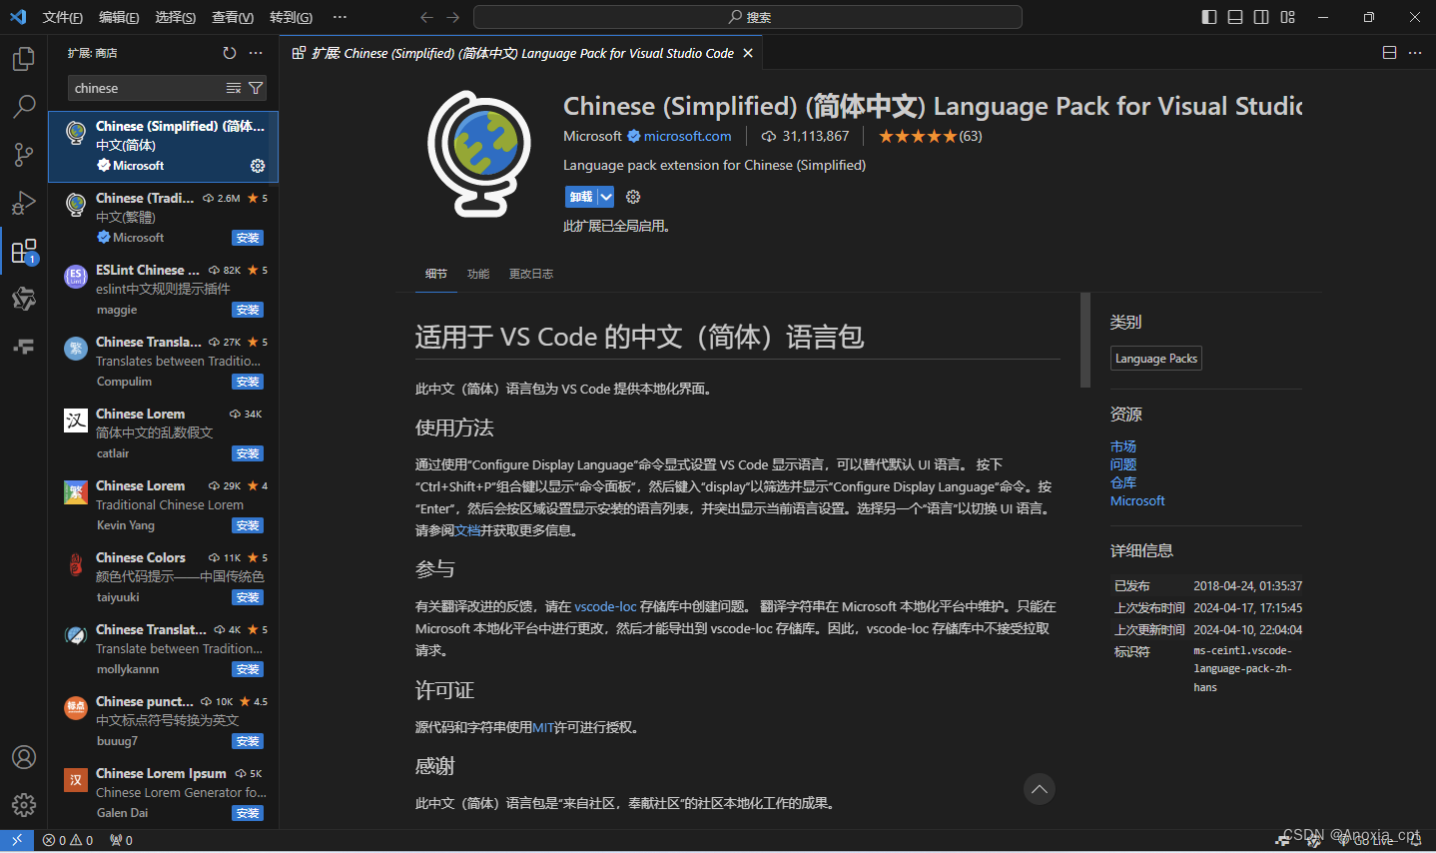Open the Source Control view
This screenshot has height=853, width=1436.
pyautogui.click(x=24, y=155)
